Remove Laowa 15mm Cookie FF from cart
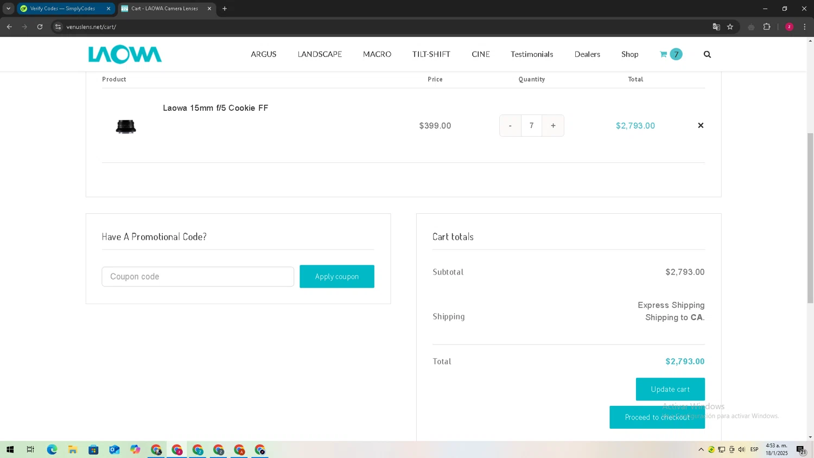The image size is (814, 458). point(701,125)
